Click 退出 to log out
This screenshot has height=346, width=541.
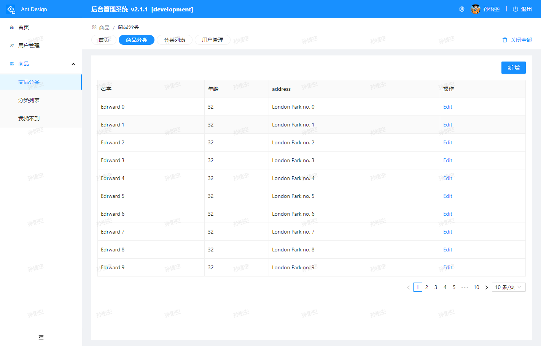[527, 9]
